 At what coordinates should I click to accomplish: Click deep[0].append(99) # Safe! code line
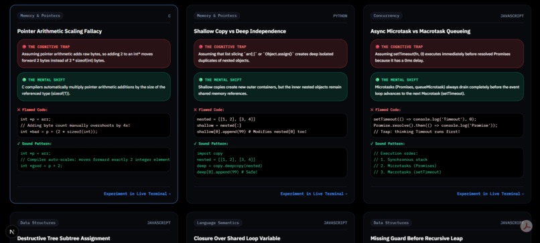coord(227,172)
